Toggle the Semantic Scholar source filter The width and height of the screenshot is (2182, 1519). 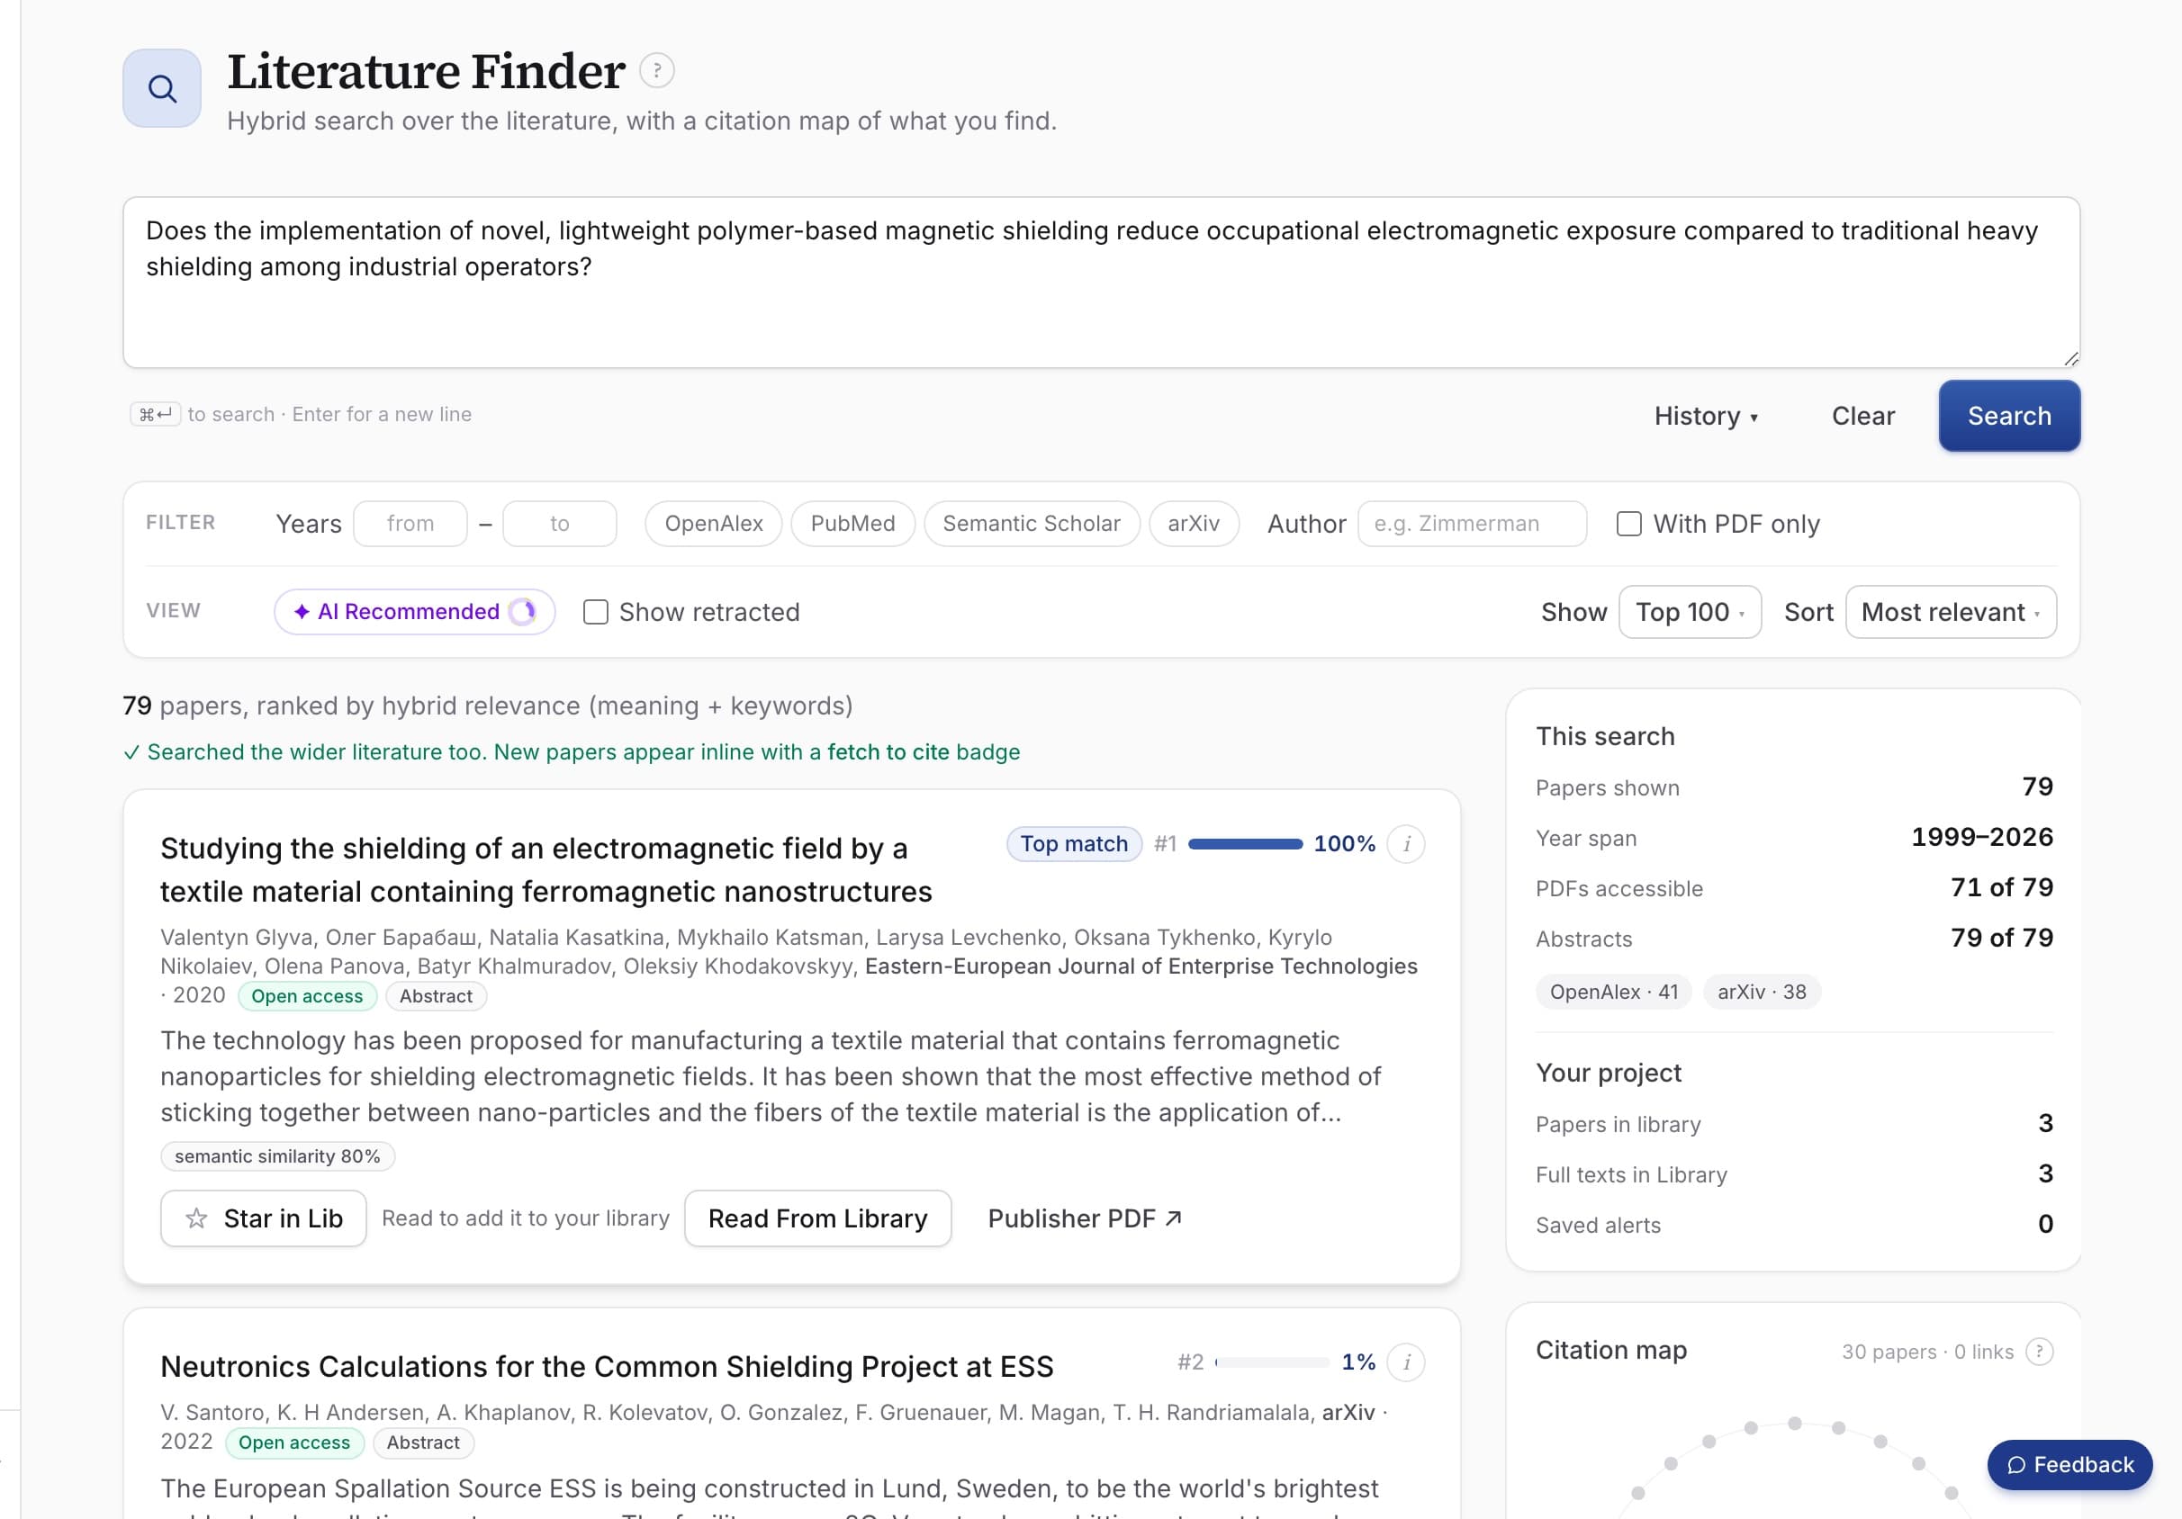coord(1031,524)
